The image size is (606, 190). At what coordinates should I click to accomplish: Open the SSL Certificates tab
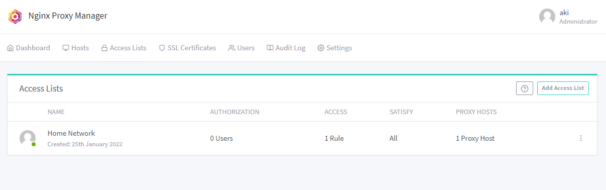pyautogui.click(x=187, y=48)
